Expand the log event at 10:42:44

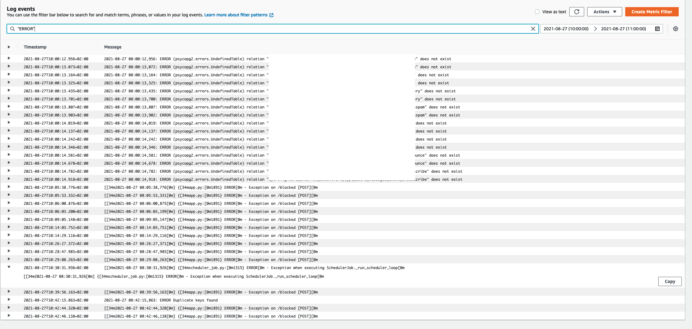(9, 308)
